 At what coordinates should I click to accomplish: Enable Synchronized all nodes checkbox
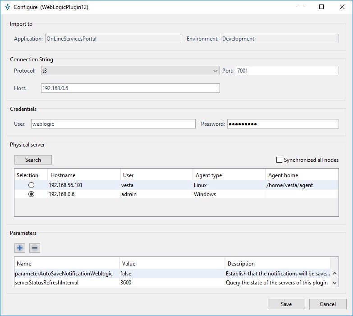coord(279,160)
